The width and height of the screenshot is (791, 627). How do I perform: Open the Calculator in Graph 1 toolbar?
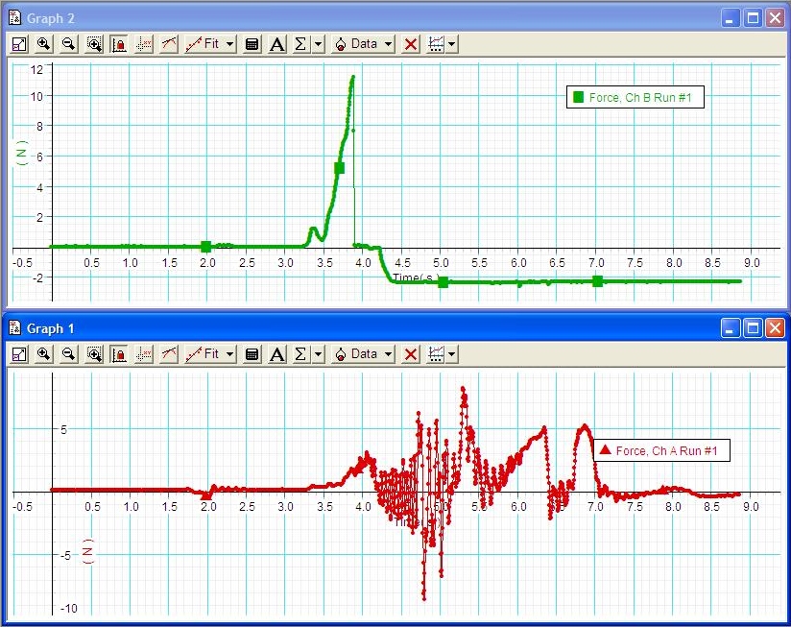252,354
